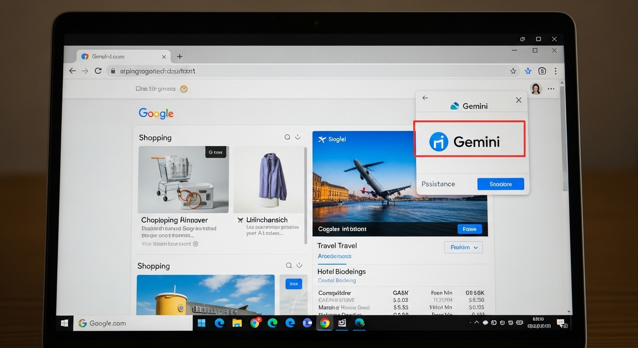Viewport: 638px width, 348px height.
Task: Click the 'Cogalee intbtiont' caption
Action: click(343, 229)
